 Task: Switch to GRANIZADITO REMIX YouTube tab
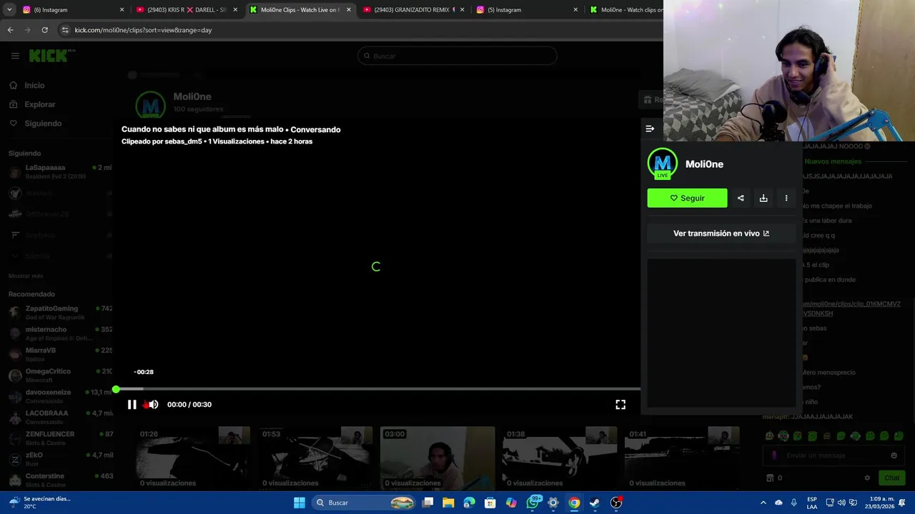pos(413,10)
